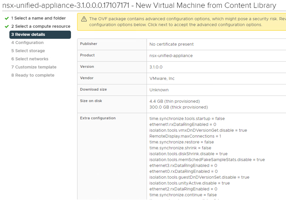Click the OVF security risk warning message
Screen dimensions: 286x207
(x=188, y=22)
